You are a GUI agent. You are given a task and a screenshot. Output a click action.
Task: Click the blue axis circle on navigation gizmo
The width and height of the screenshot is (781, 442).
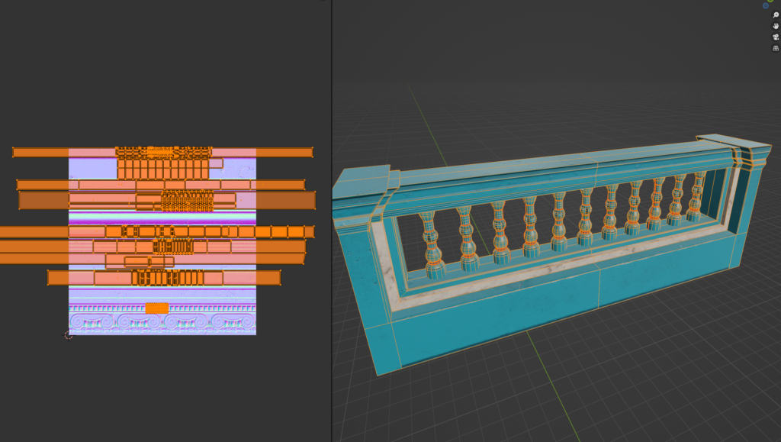coord(766,5)
